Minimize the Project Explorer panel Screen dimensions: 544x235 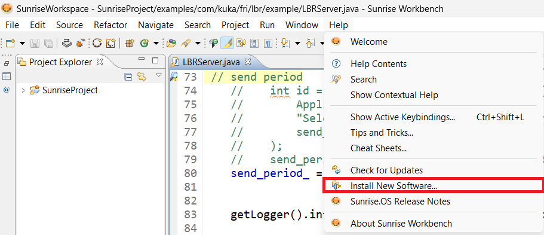[141, 60]
